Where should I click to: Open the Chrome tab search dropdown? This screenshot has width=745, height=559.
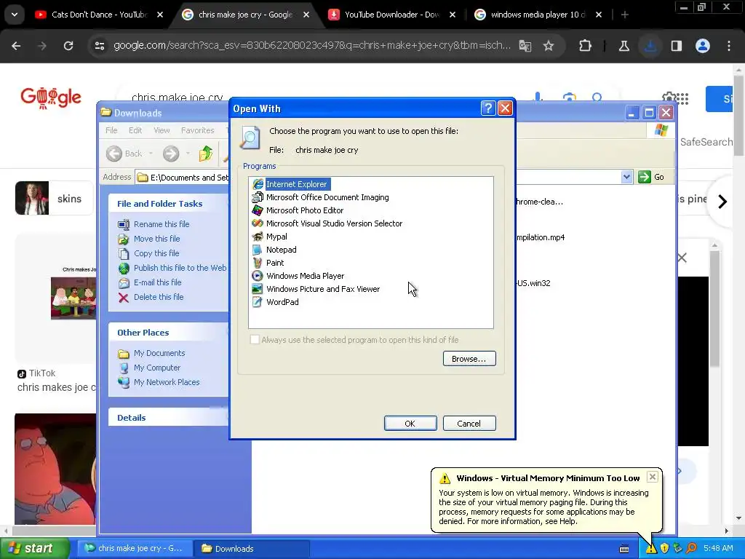(x=15, y=15)
